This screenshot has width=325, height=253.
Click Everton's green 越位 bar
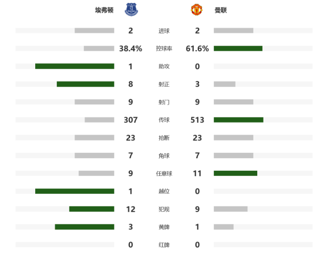point(74,191)
